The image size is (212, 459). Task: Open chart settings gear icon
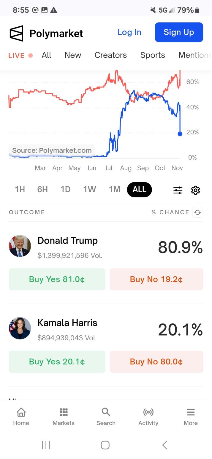195,190
